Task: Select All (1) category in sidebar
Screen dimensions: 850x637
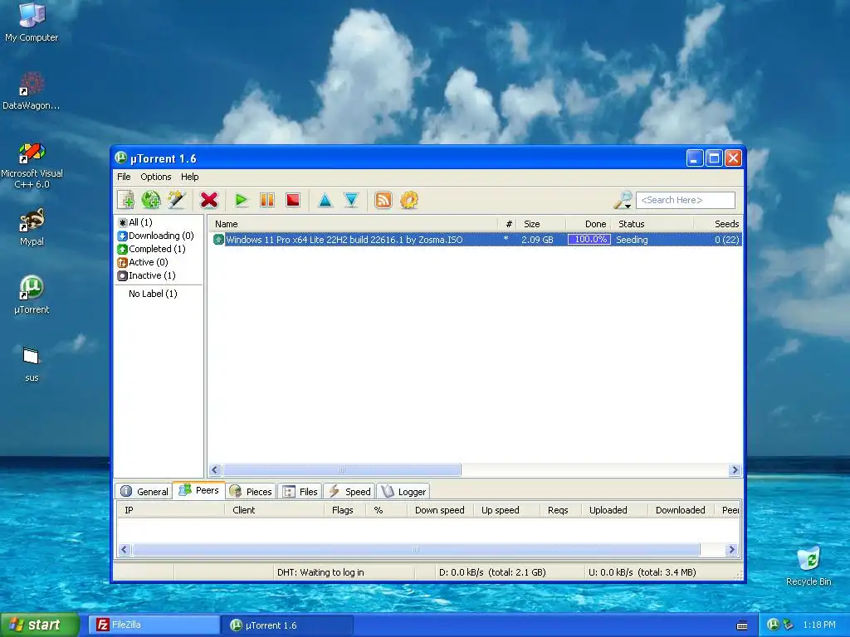Action: tap(135, 222)
